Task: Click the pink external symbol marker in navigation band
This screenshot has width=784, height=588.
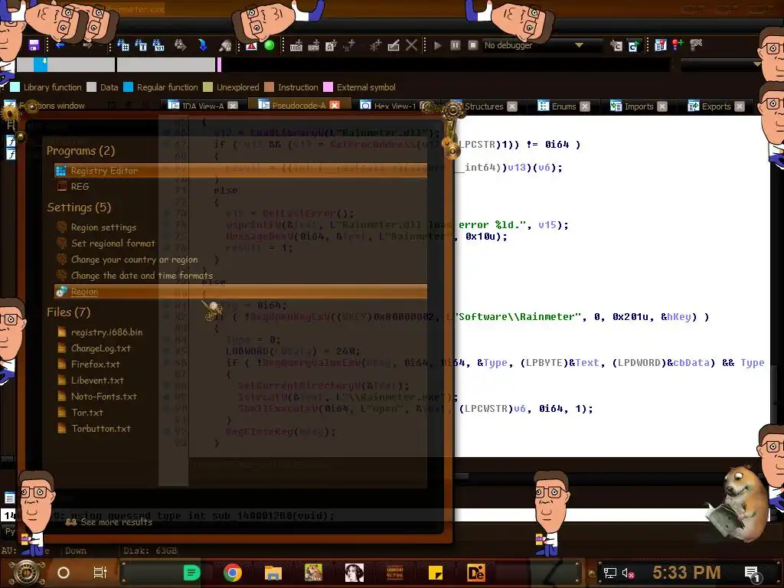Action: pyautogui.click(x=219, y=64)
